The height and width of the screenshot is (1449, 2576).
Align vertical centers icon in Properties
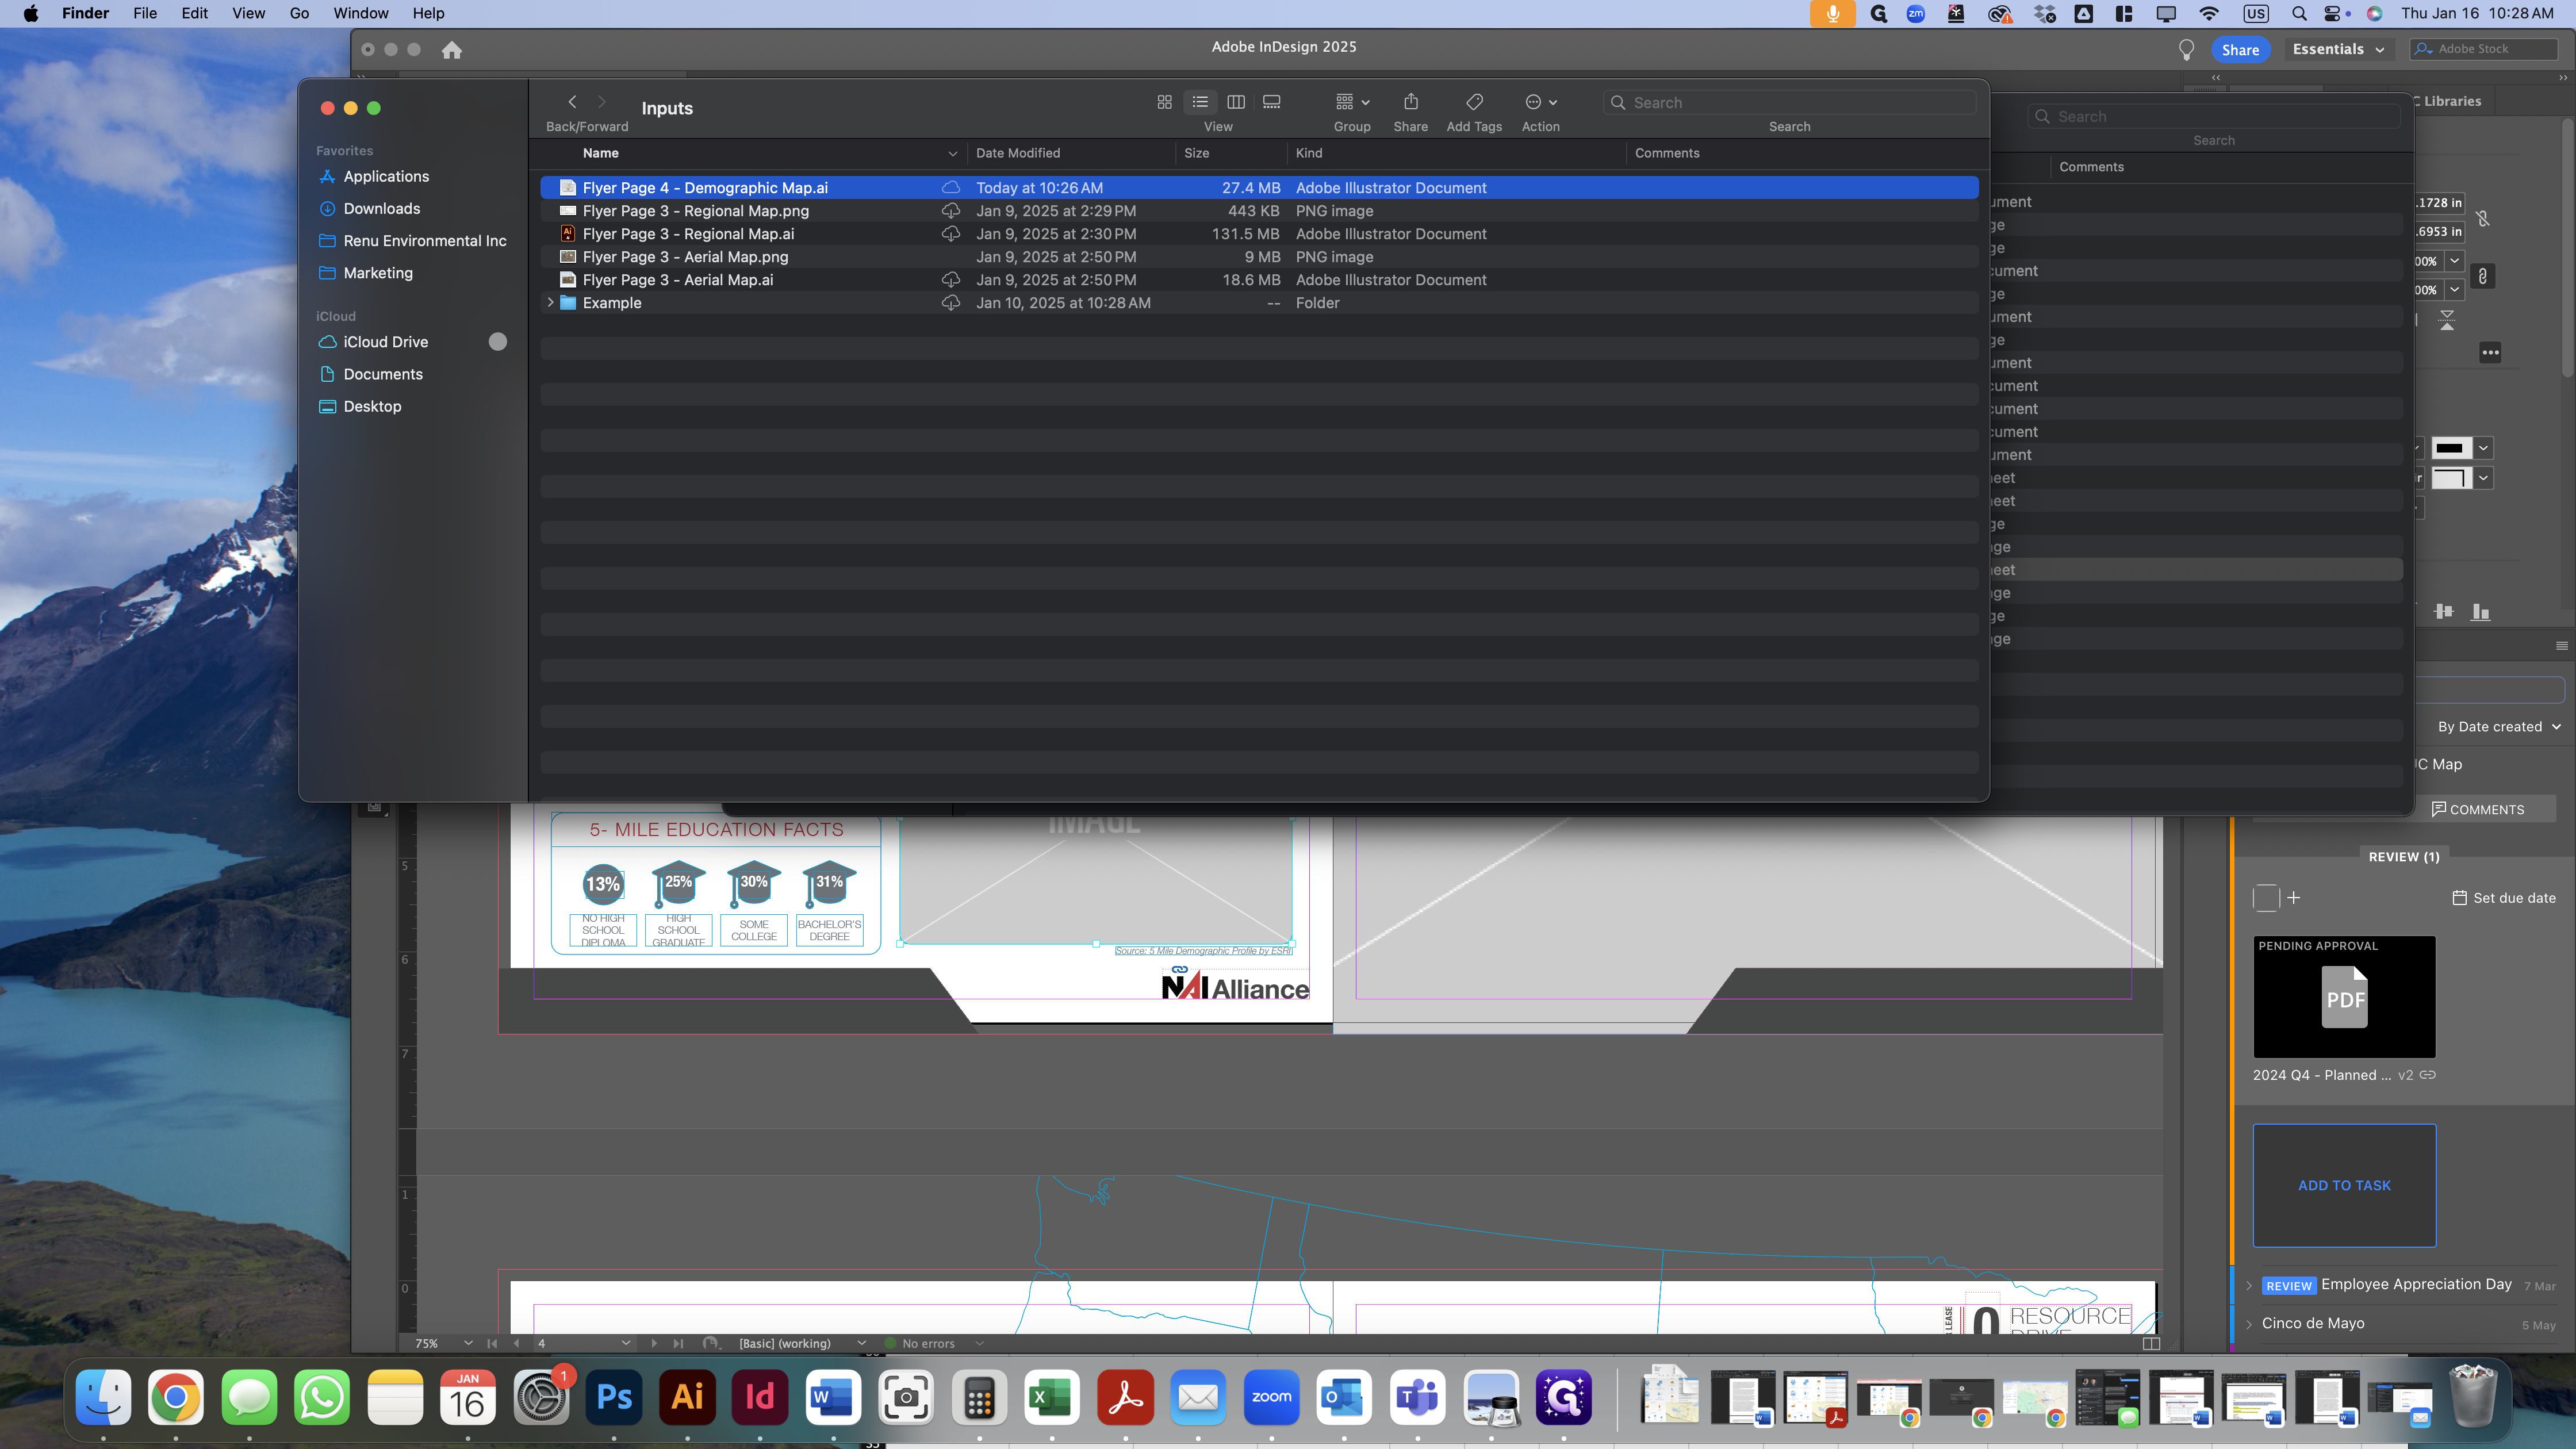2444,611
